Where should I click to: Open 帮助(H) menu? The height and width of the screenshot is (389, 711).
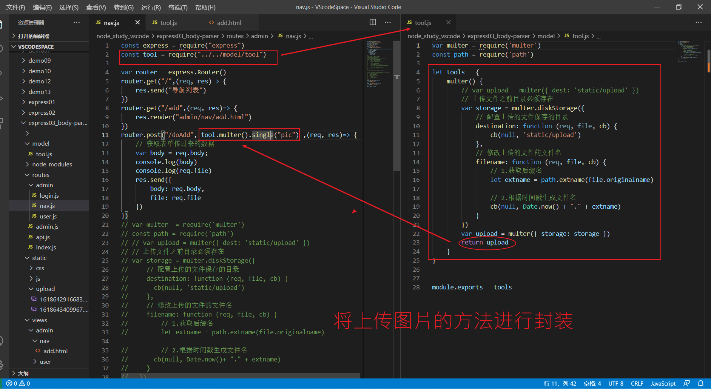pyautogui.click(x=205, y=7)
